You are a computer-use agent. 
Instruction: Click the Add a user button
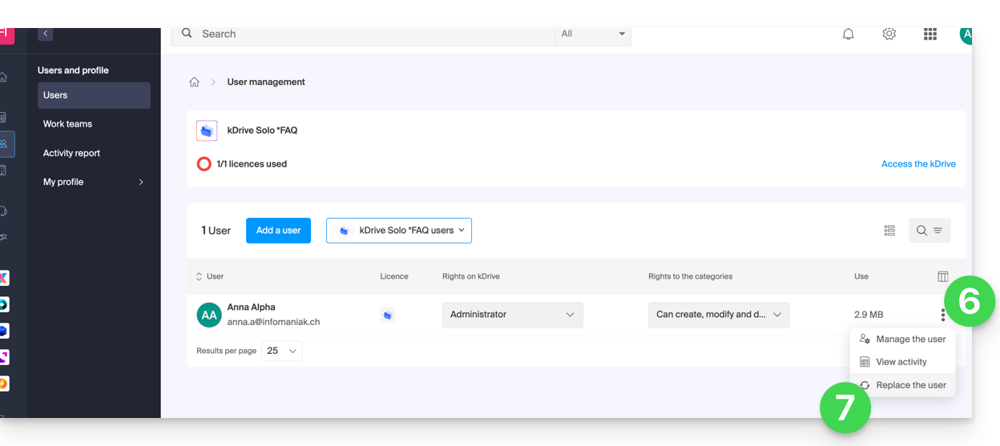pyautogui.click(x=278, y=231)
